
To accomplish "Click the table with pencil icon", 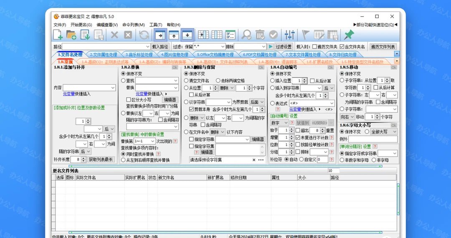I will point(319,35).
